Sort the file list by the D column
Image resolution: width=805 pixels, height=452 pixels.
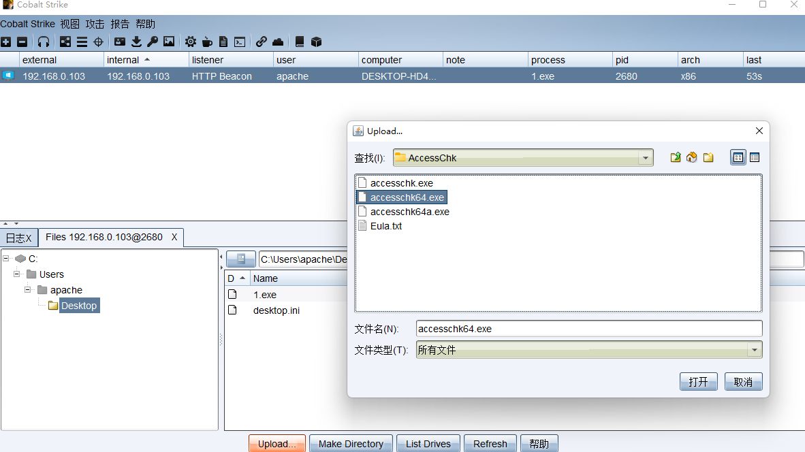237,278
